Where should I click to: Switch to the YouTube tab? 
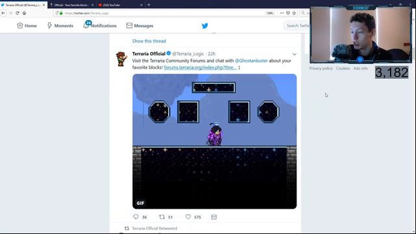(120, 5)
